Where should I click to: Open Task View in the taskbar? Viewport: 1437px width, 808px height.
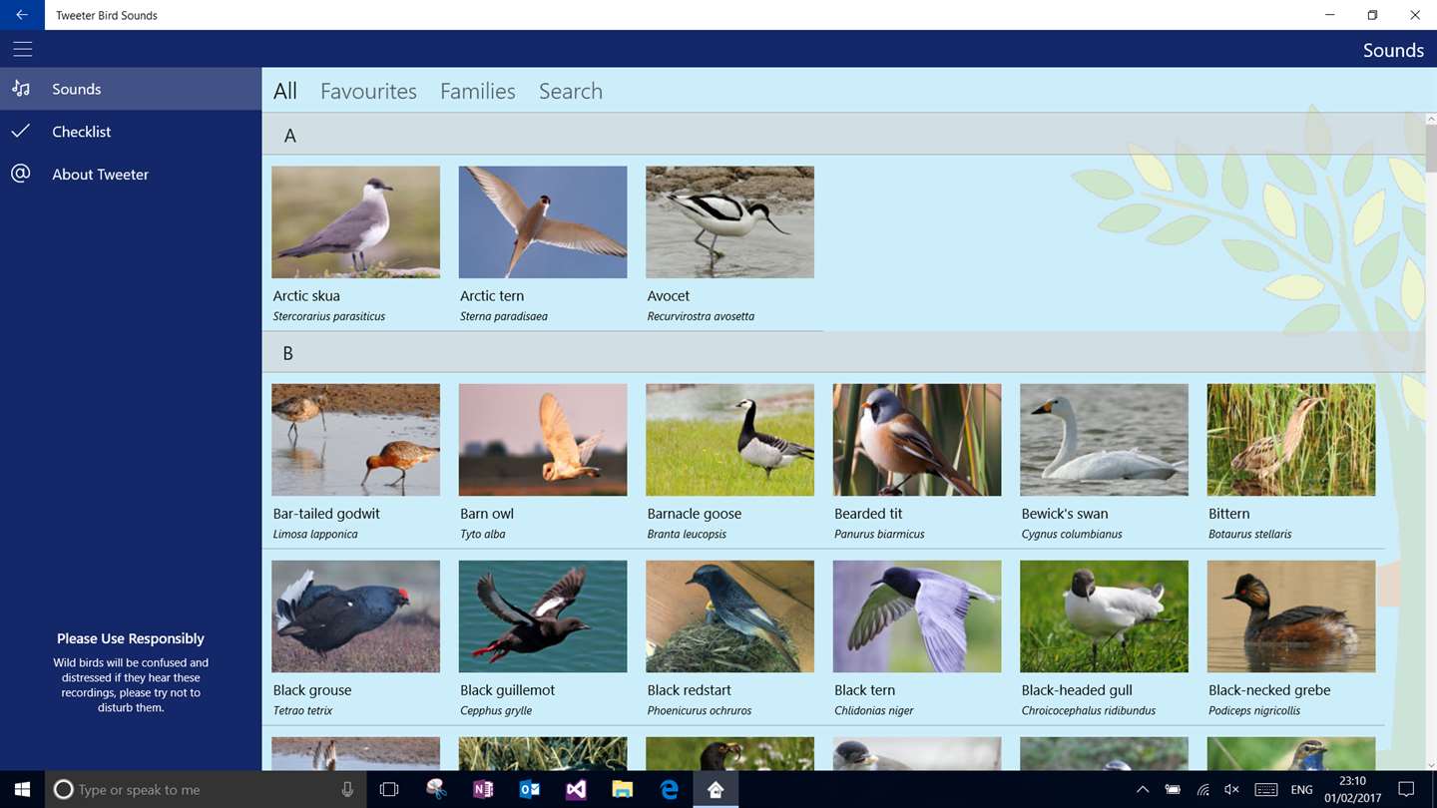point(389,789)
